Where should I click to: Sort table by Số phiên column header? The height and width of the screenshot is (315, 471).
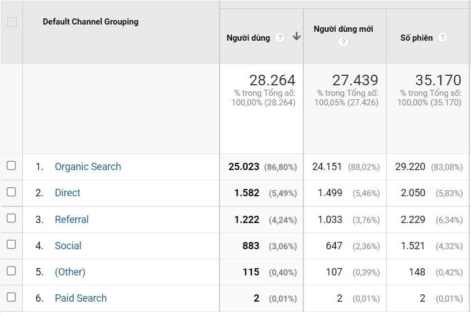[x=416, y=38]
